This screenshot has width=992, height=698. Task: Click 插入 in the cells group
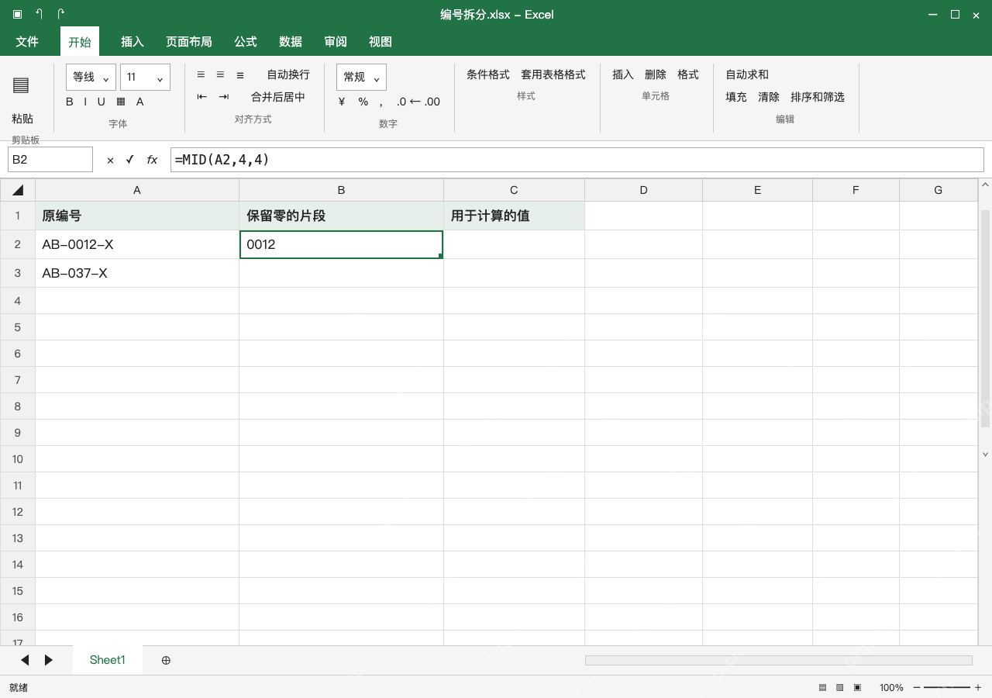[623, 74]
